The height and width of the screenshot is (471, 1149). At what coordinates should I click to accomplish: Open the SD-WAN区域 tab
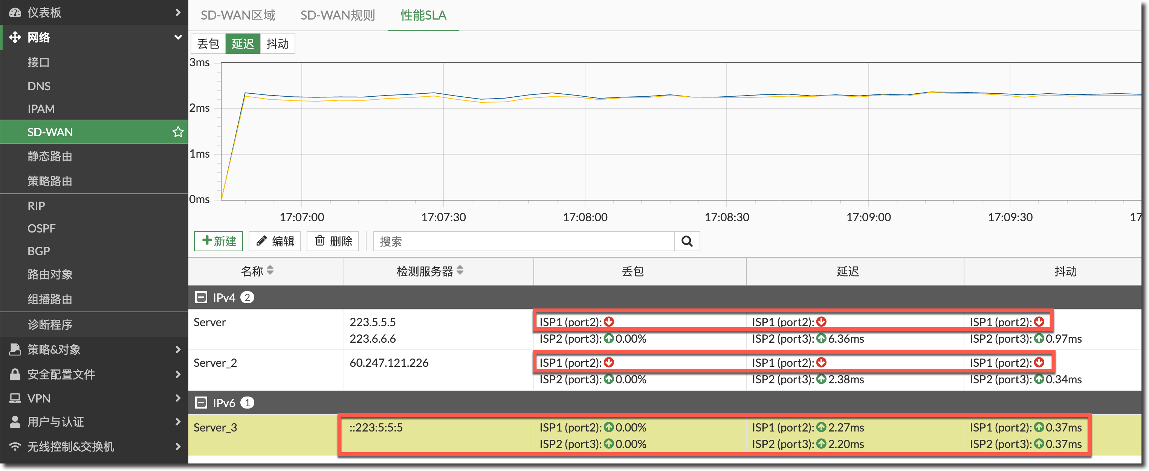(x=238, y=15)
